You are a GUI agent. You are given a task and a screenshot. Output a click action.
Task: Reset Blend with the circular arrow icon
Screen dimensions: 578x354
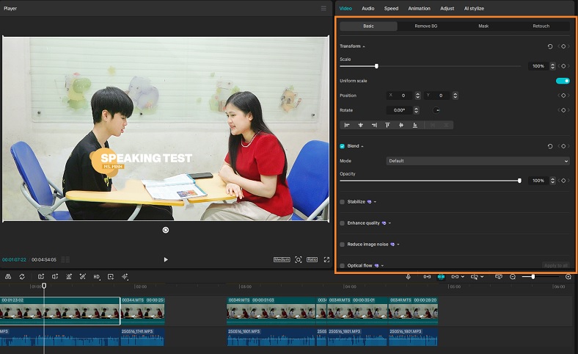point(550,146)
